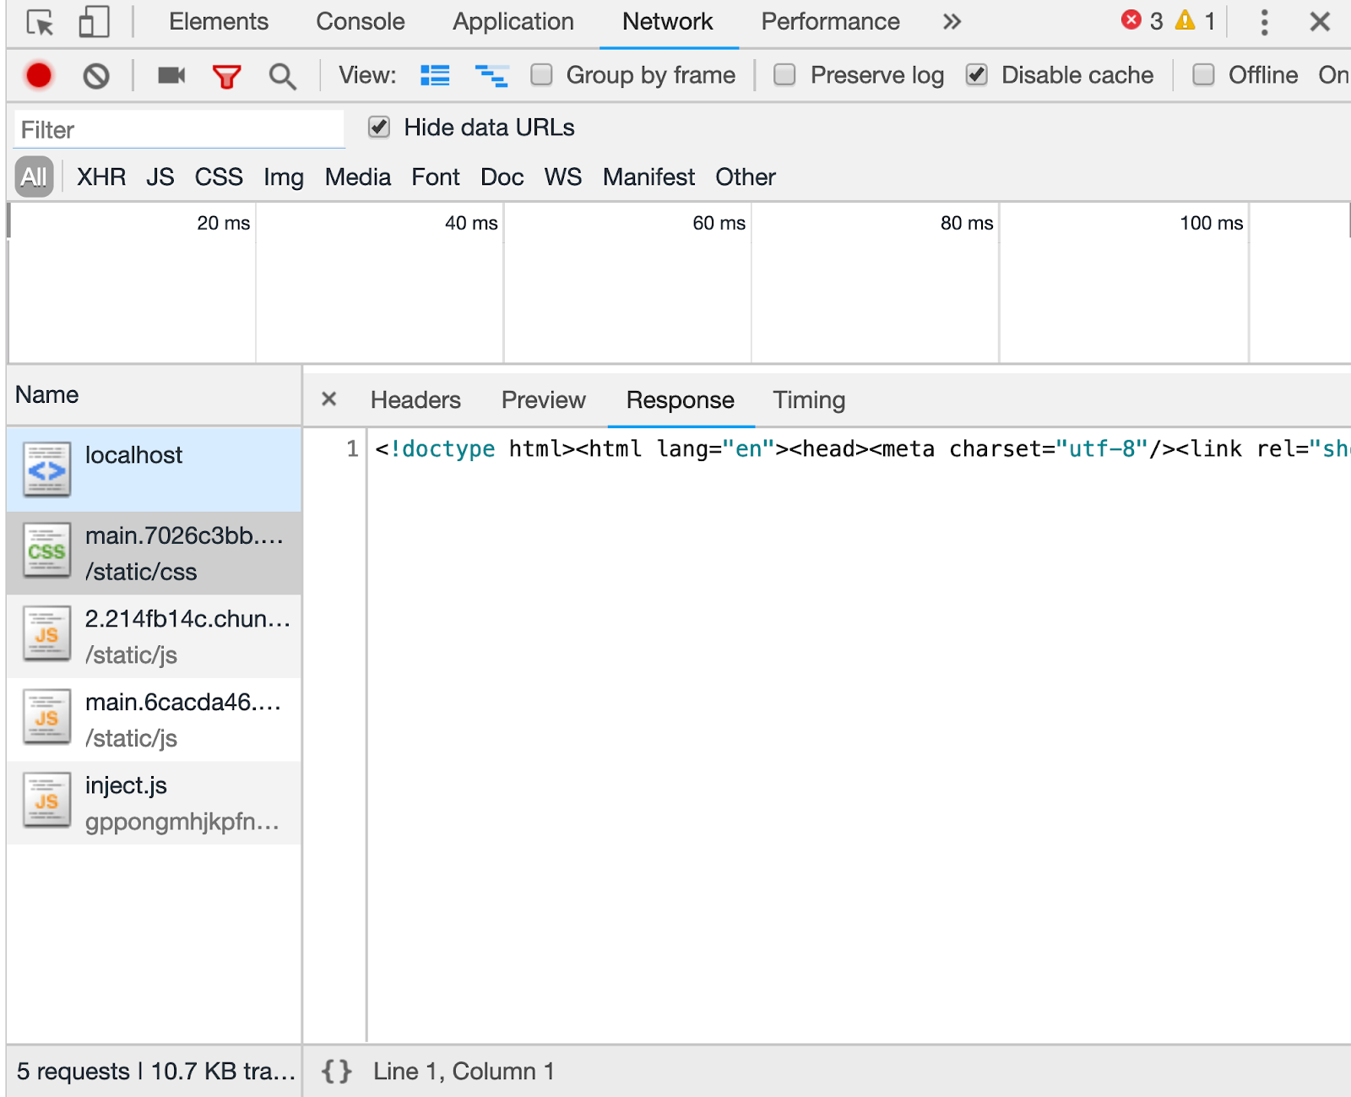
Task: Select the All filter type
Action: (34, 177)
